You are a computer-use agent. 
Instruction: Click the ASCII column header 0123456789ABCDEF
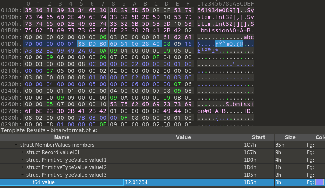226,4
